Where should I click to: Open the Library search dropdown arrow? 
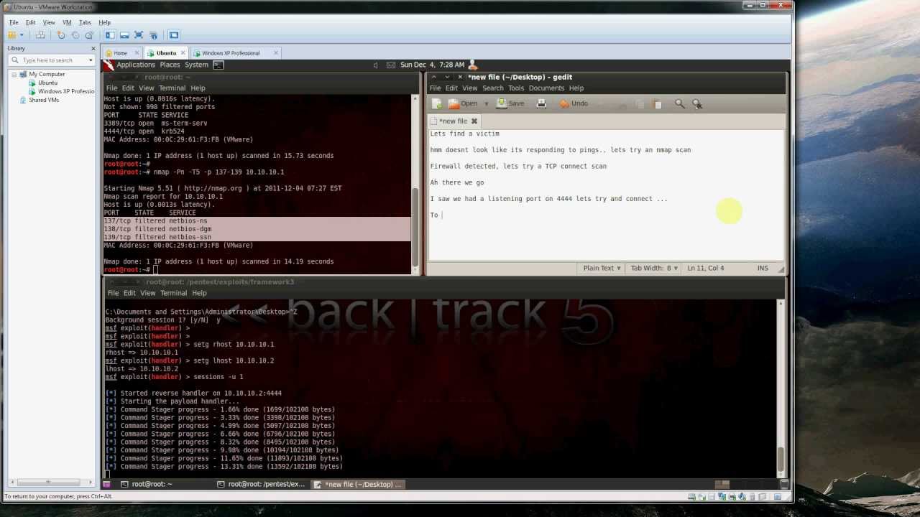pyautogui.click(x=91, y=60)
